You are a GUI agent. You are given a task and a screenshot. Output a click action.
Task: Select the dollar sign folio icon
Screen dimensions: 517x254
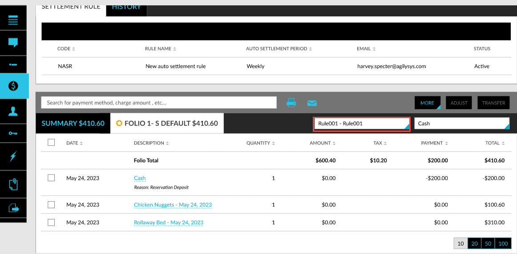[13, 86]
